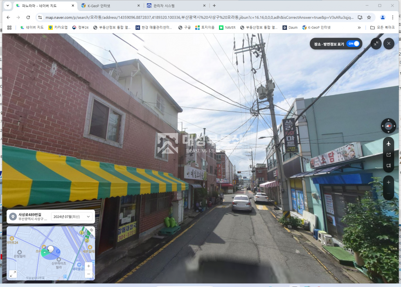The width and height of the screenshot is (401, 287).
Task: Zoom in the panorama with the plus button
Action: [x=388, y=182]
